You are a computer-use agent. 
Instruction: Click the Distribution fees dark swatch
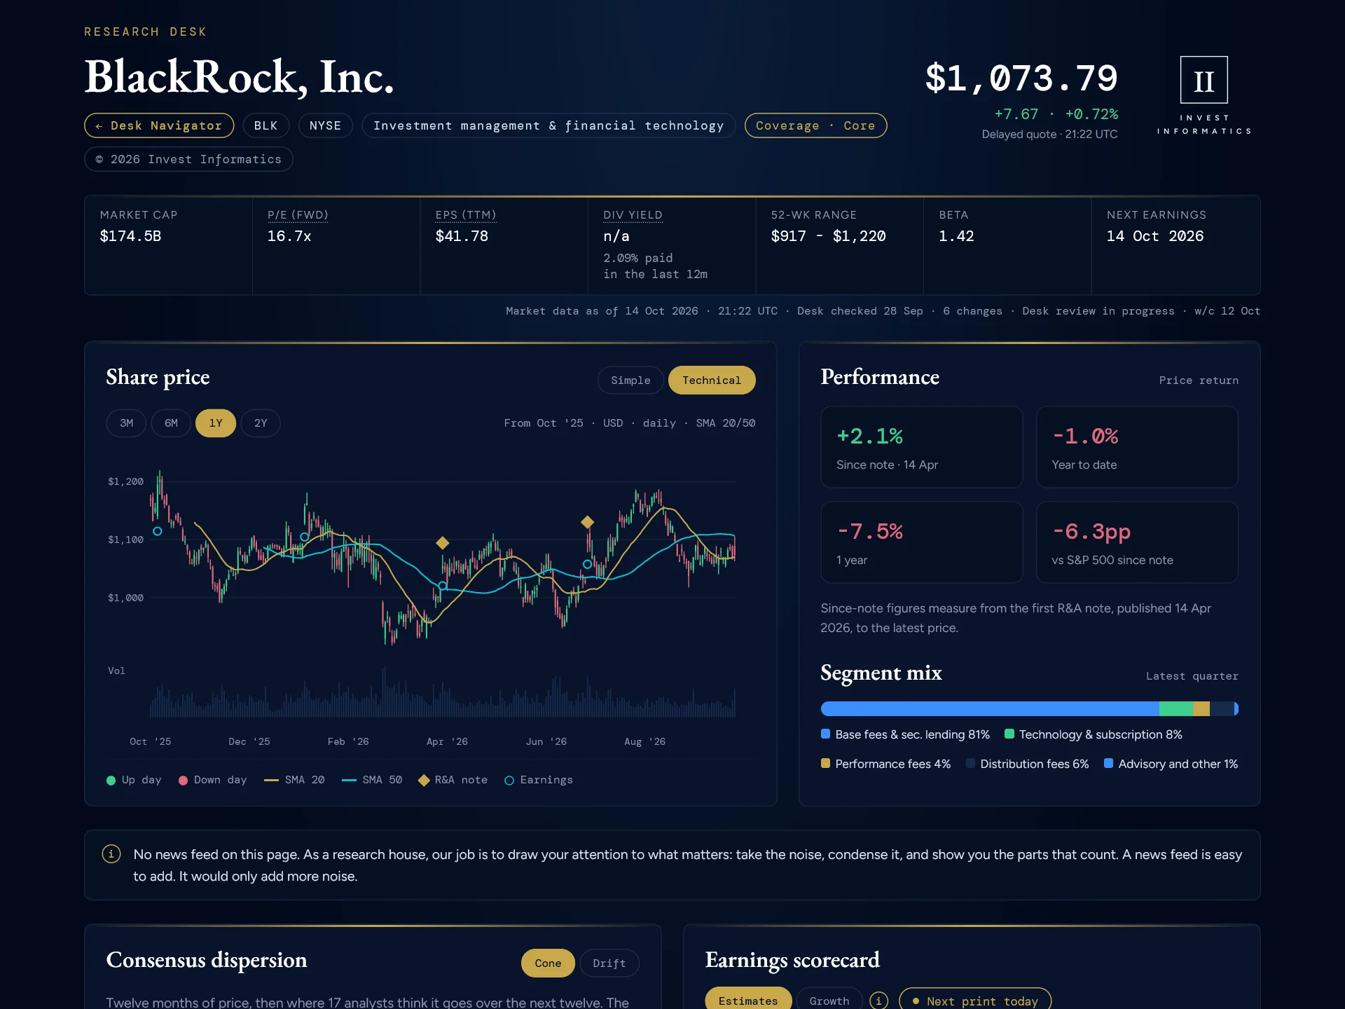[x=970, y=763]
